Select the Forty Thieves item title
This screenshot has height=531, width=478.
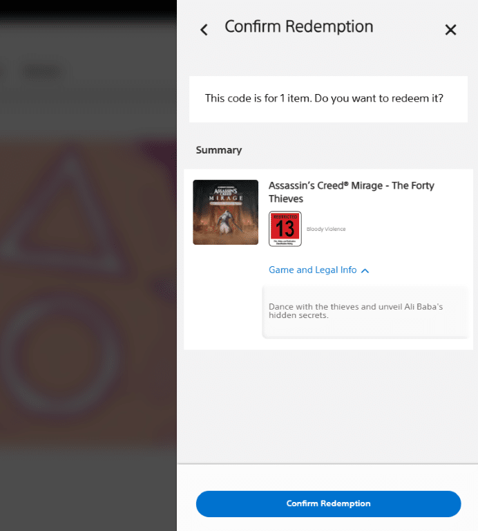click(x=351, y=192)
